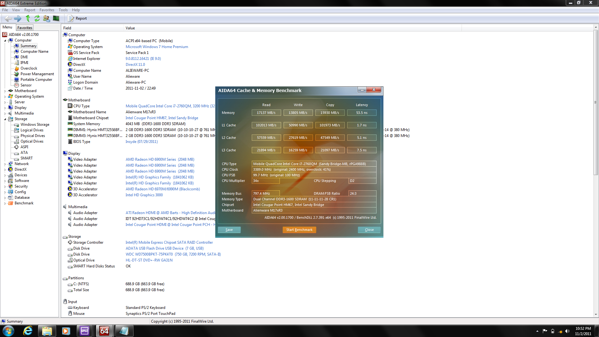Open the View menu

pyautogui.click(x=16, y=10)
